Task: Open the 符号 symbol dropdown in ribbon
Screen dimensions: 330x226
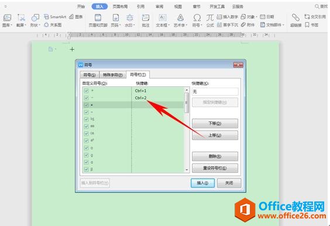Action: (201, 25)
